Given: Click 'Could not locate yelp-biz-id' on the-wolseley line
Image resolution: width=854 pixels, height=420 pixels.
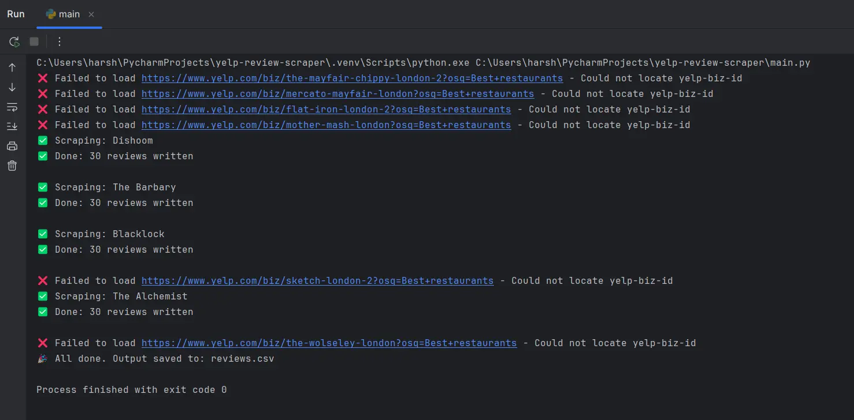Looking at the screenshot, I should (615, 343).
